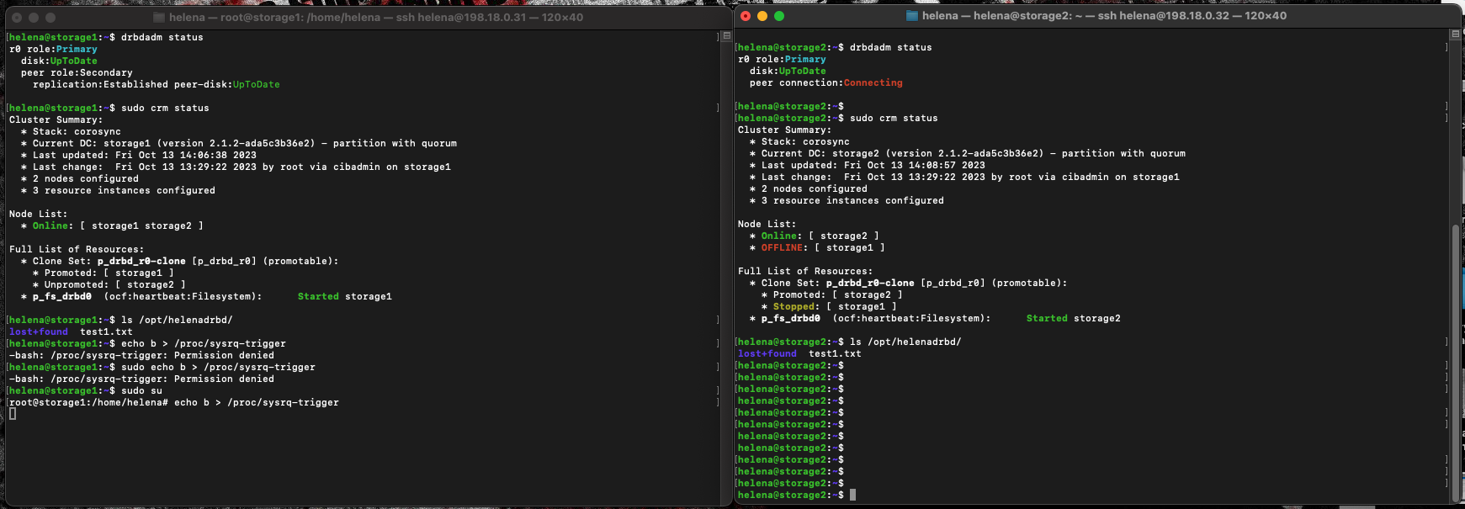Image resolution: width=1465 pixels, height=509 pixels.
Task: Click the folder proxy icon in storage2 title bar
Action: pyautogui.click(x=911, y=16)
